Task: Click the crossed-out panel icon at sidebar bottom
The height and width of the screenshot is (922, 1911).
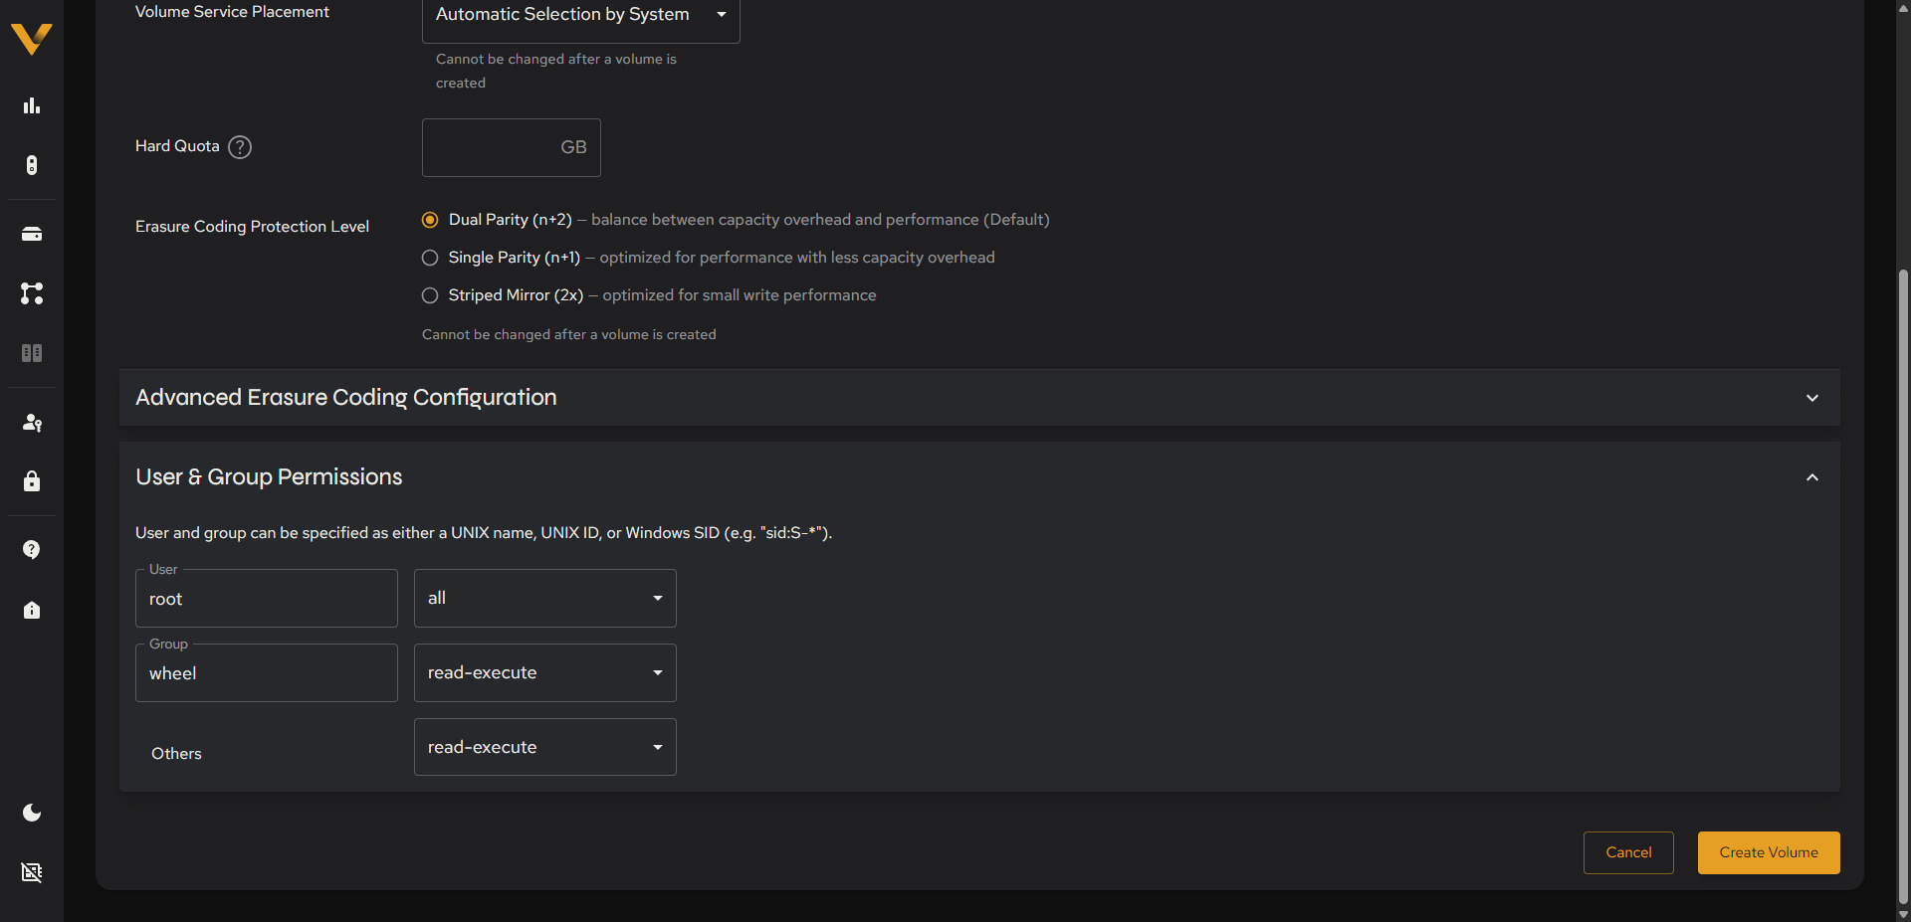Action: click(32, 872)
